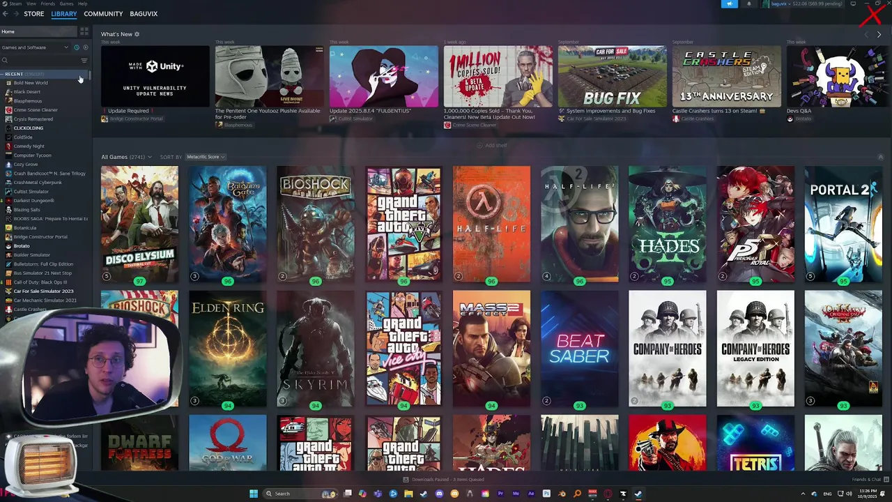Screen dimensions: 892x502
Task: Click the back navigation arrow
Action: click(6, 14)
